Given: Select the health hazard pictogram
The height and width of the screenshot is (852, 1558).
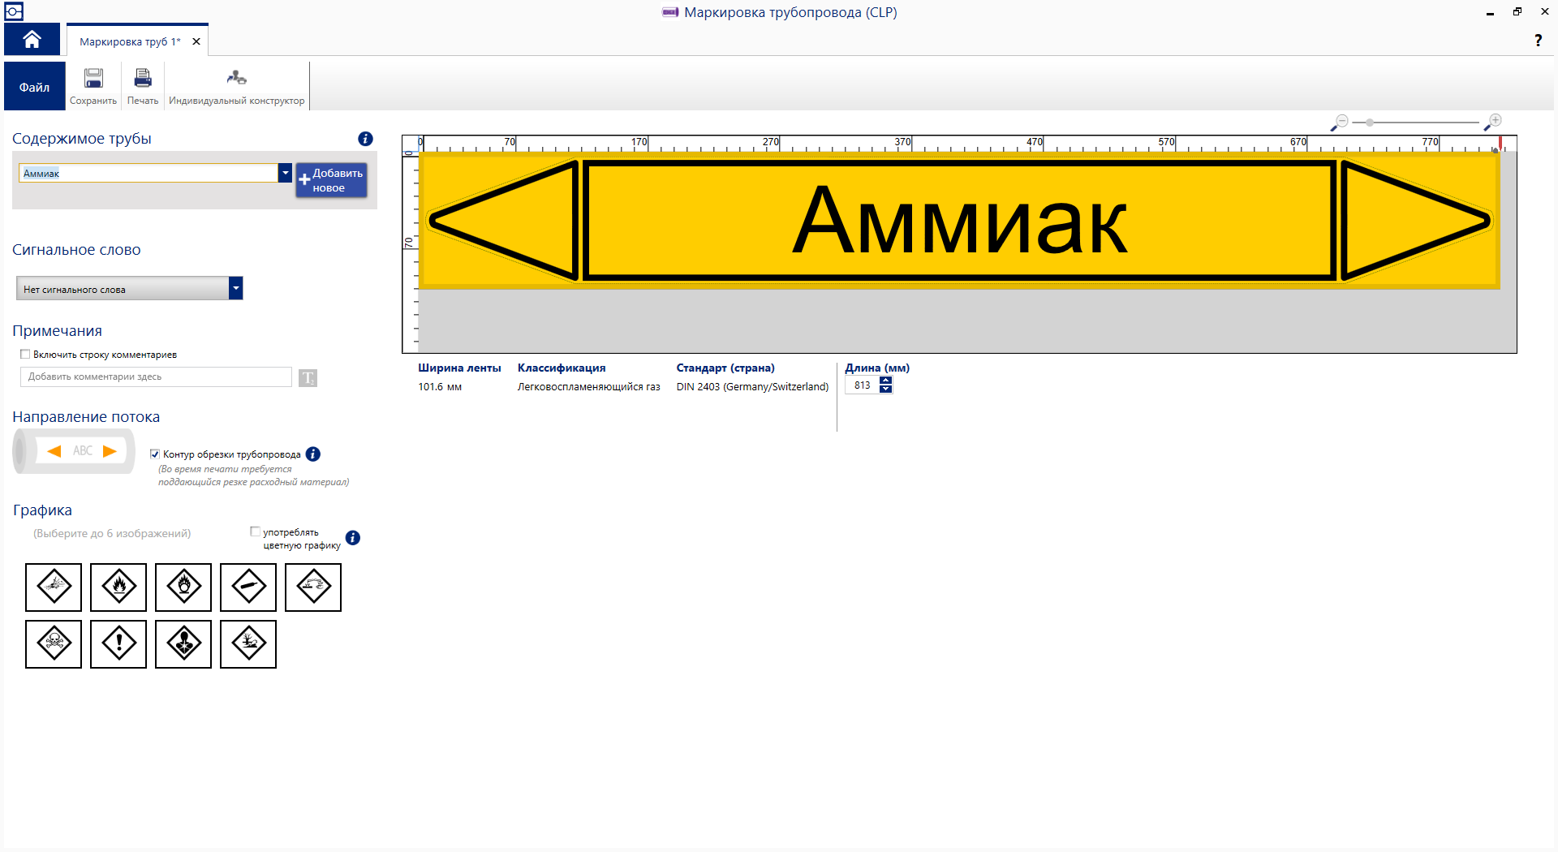Looking at the screenshot, I should [183, 644].
